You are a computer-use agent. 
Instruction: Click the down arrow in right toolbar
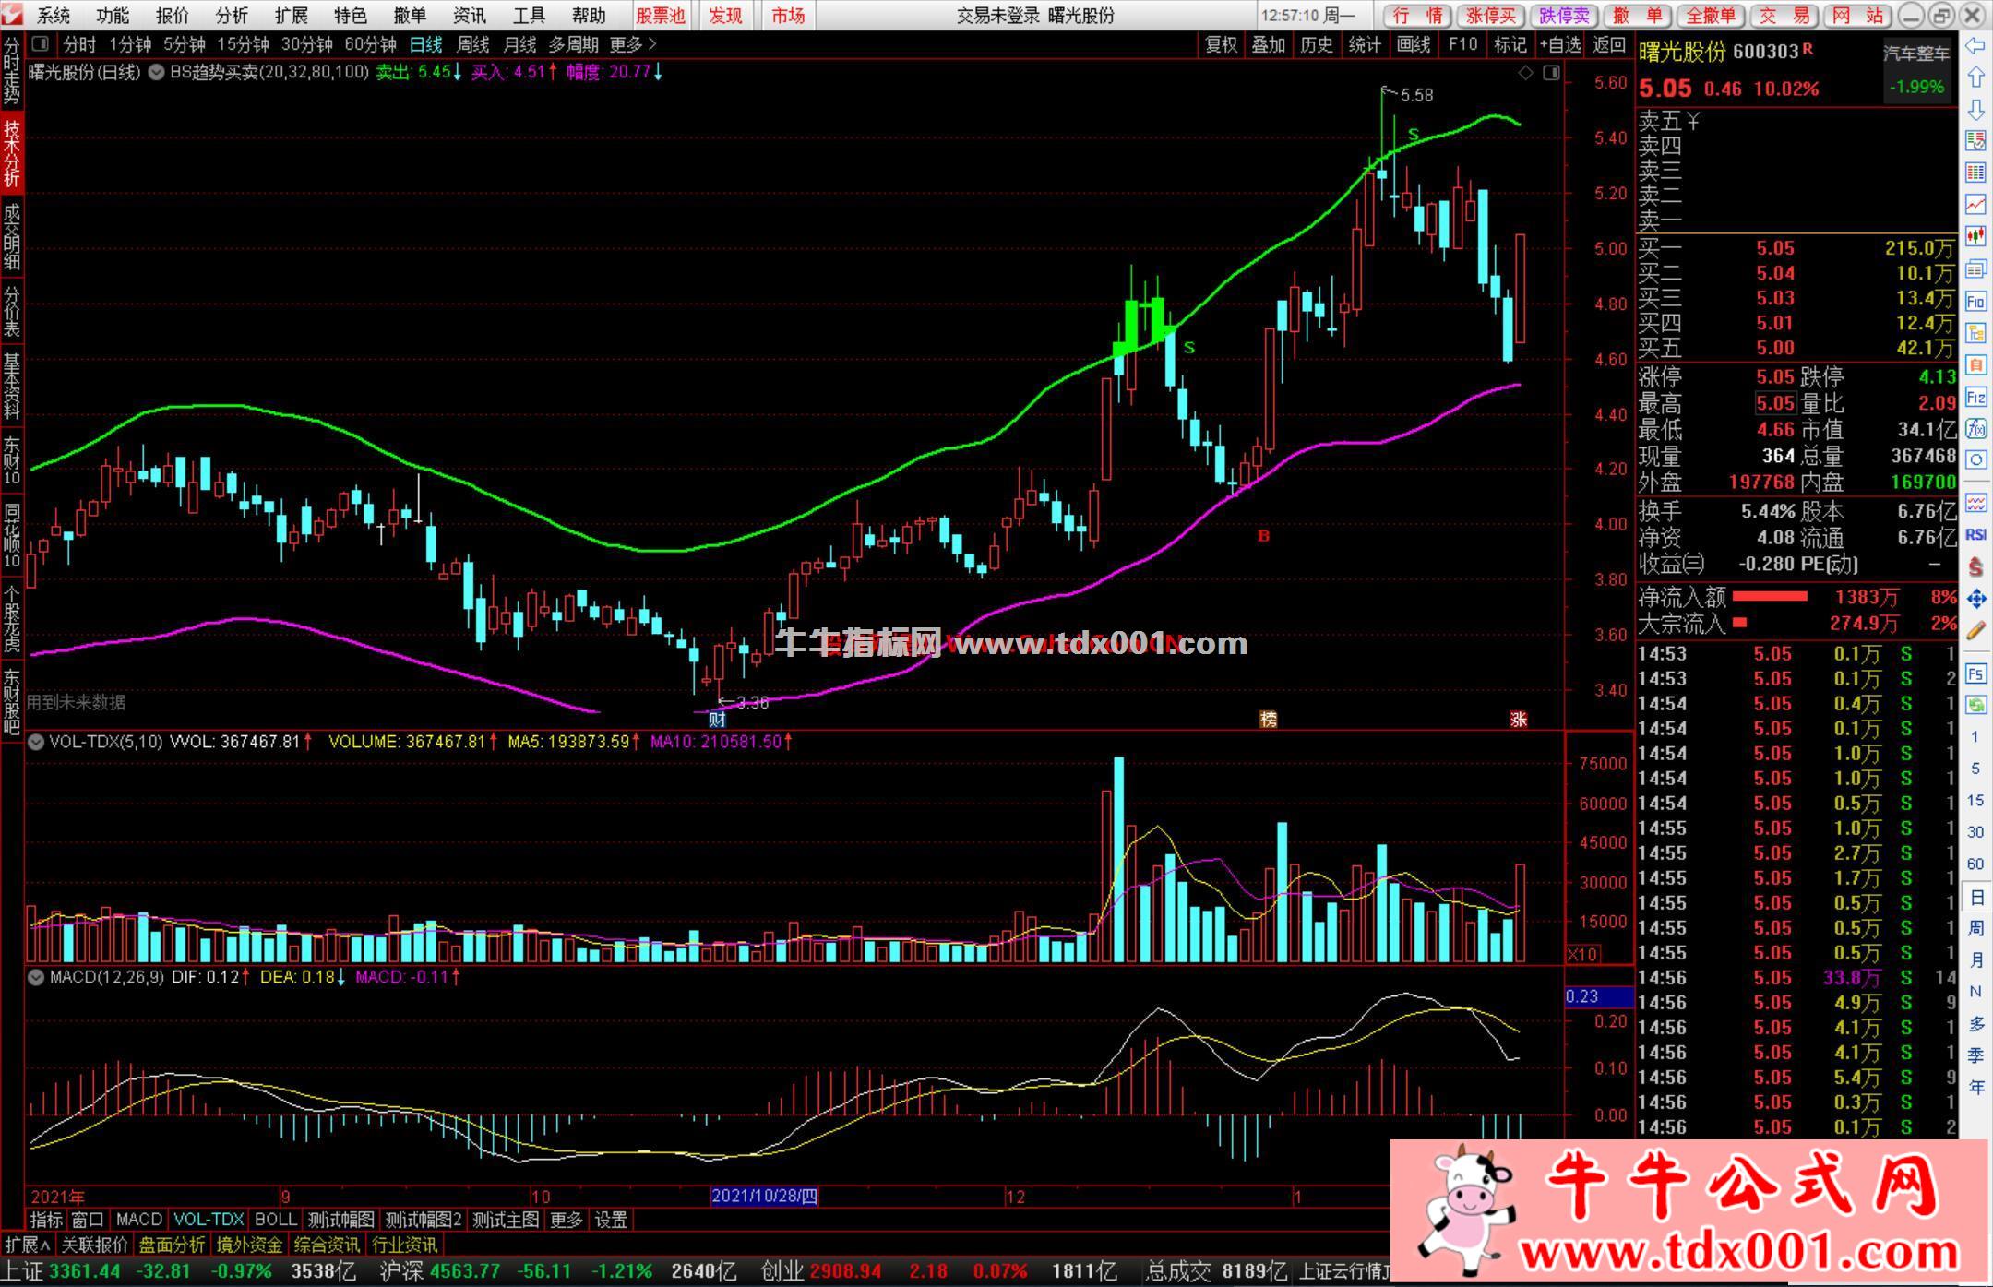(x=1975, y=109)
